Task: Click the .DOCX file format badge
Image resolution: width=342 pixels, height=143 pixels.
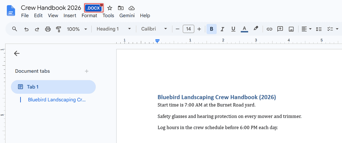Action: click(94, 8)
